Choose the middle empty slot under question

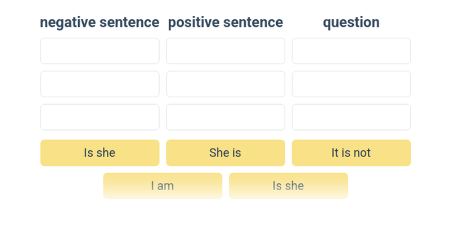(351, 84)
